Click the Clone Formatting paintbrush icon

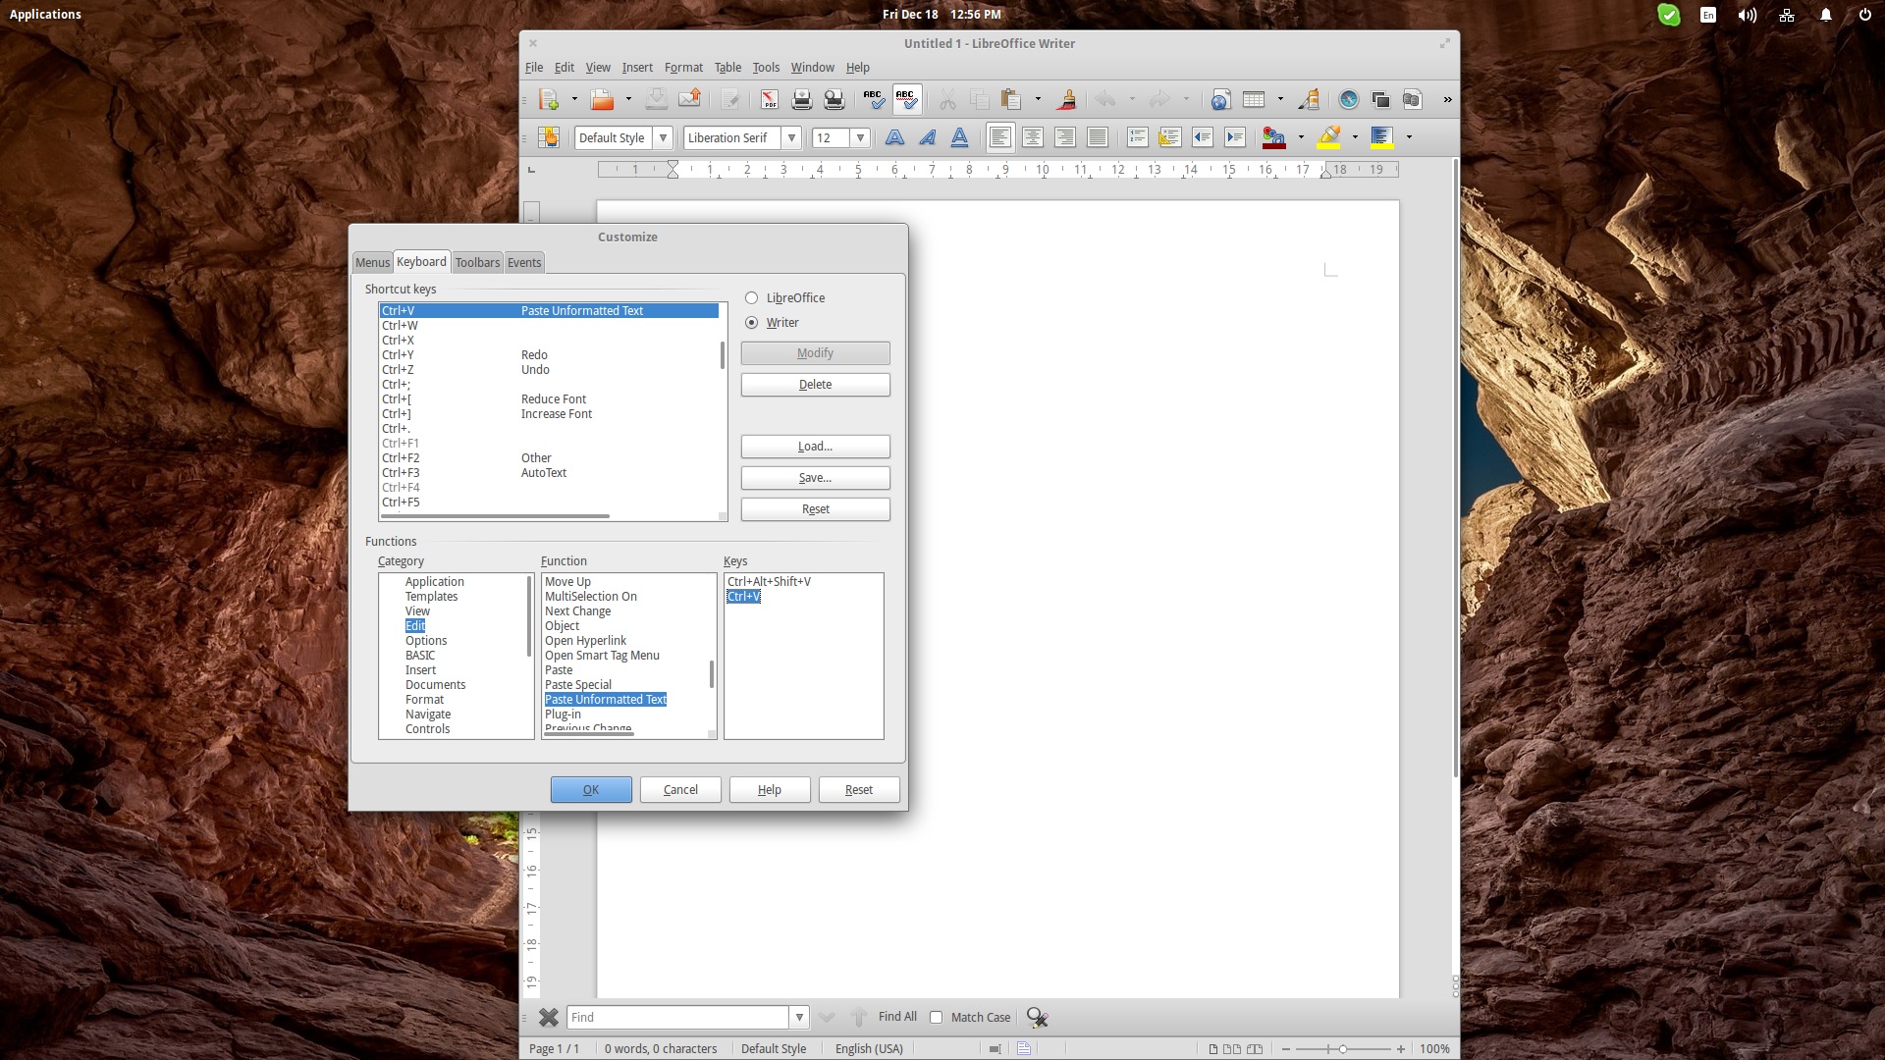pos(1066,99)
